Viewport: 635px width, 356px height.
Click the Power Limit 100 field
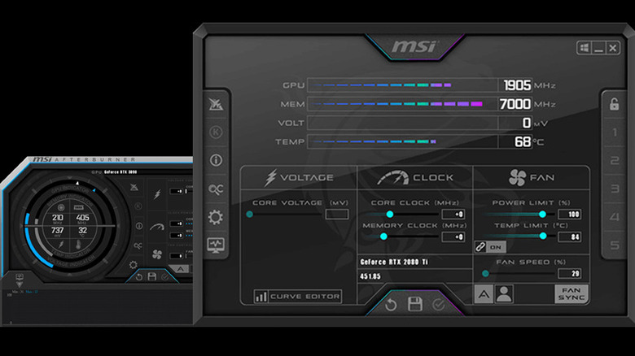tap(570, 214)
